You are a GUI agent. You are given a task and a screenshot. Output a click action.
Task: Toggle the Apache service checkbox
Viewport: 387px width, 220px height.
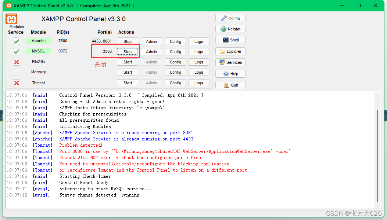click(17, 41)
